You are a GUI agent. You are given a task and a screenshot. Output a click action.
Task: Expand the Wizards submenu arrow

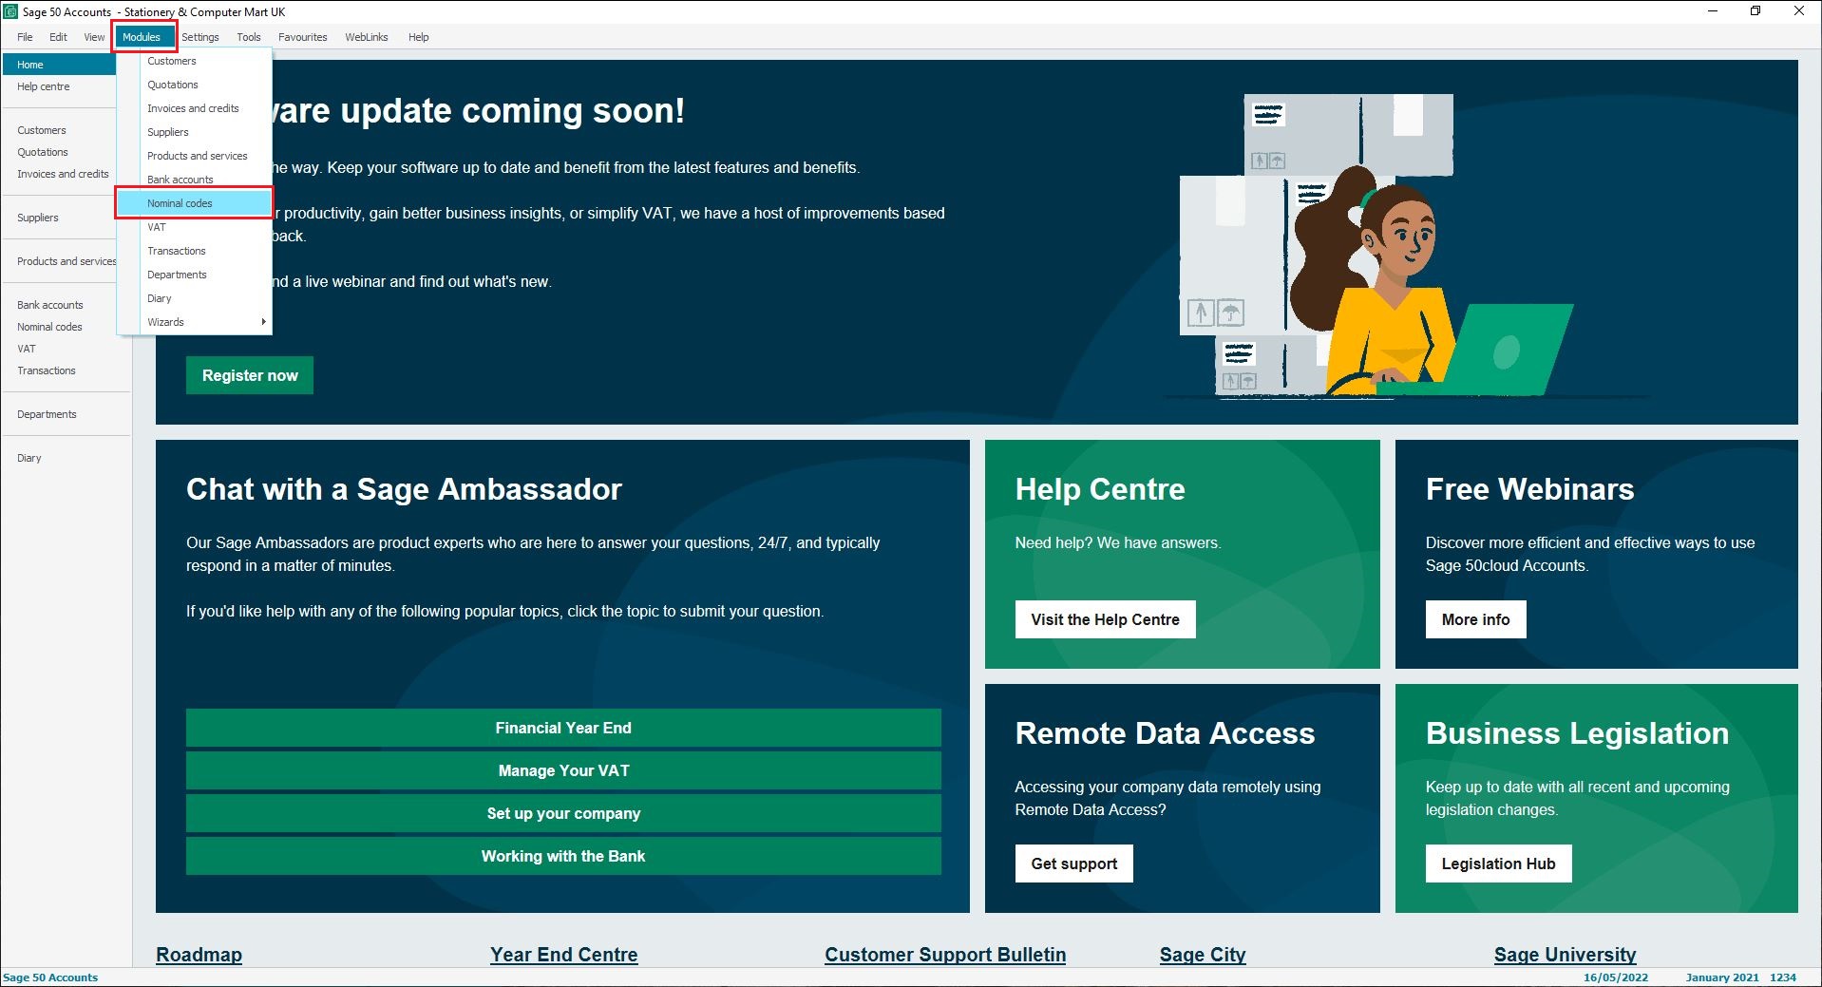(x=263, y=322)
